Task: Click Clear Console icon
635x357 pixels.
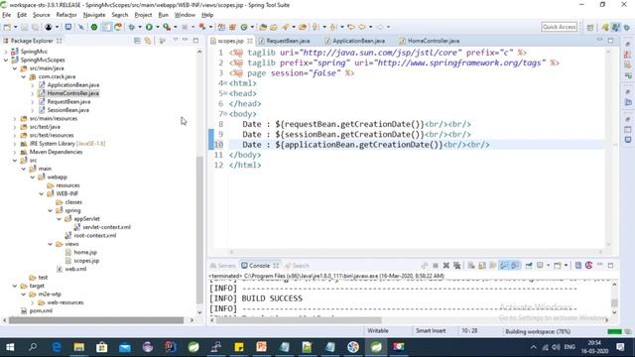Action: pos(471,266)
